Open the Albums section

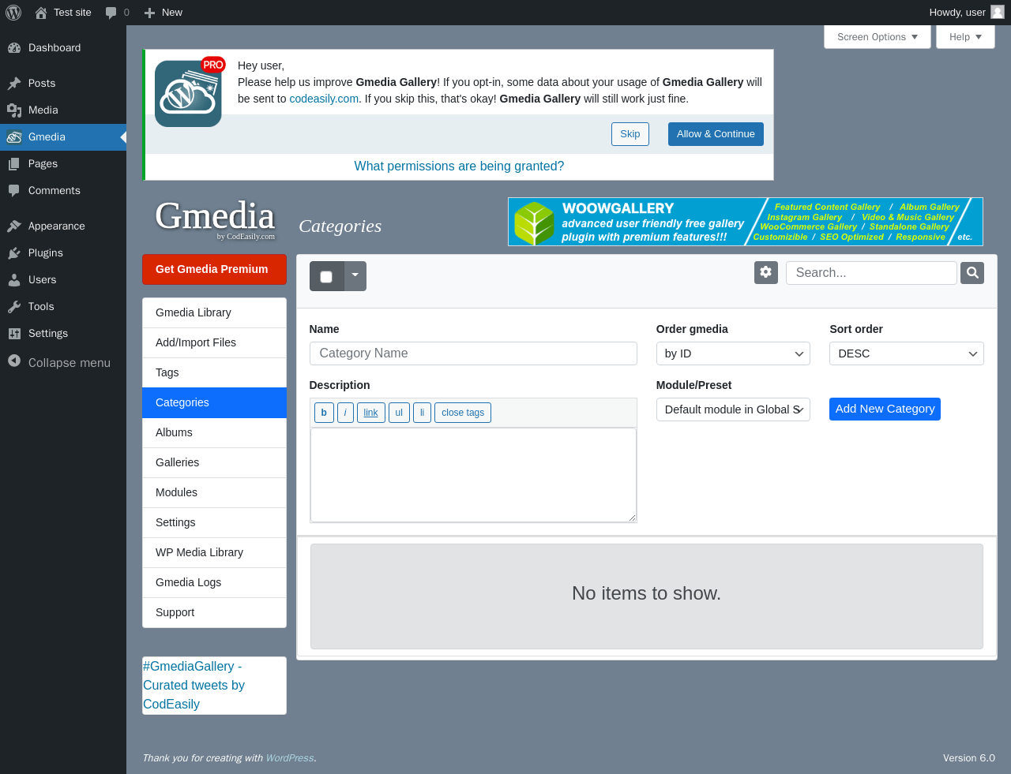click(214, 432)
